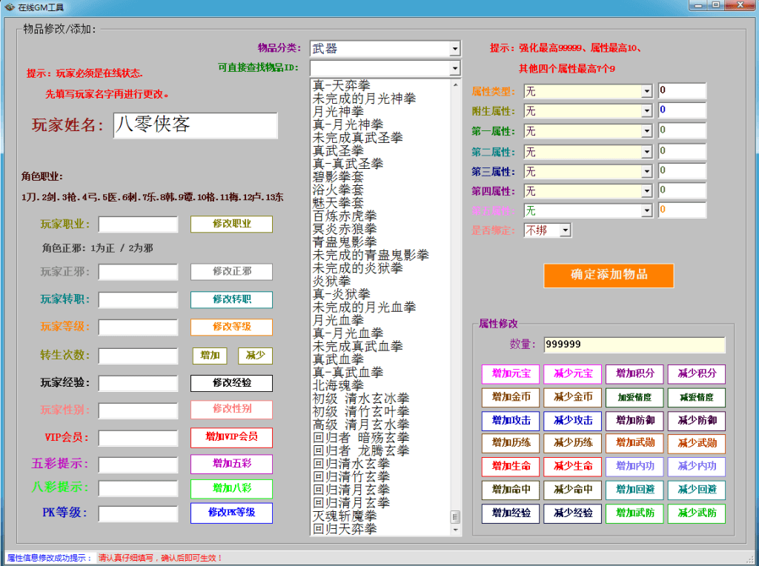Open the 第三属性 dropdown

(646, 171)
